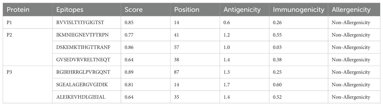Select the Immunogenicity column header
Viewport: 383px width, 106px height.
(299, 10)
